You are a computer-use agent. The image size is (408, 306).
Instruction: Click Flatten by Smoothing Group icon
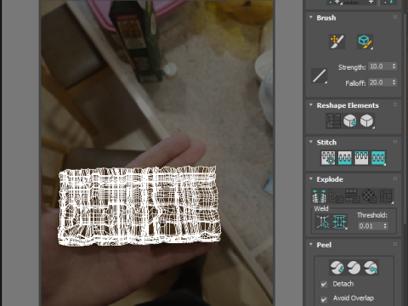click(353, 196)
